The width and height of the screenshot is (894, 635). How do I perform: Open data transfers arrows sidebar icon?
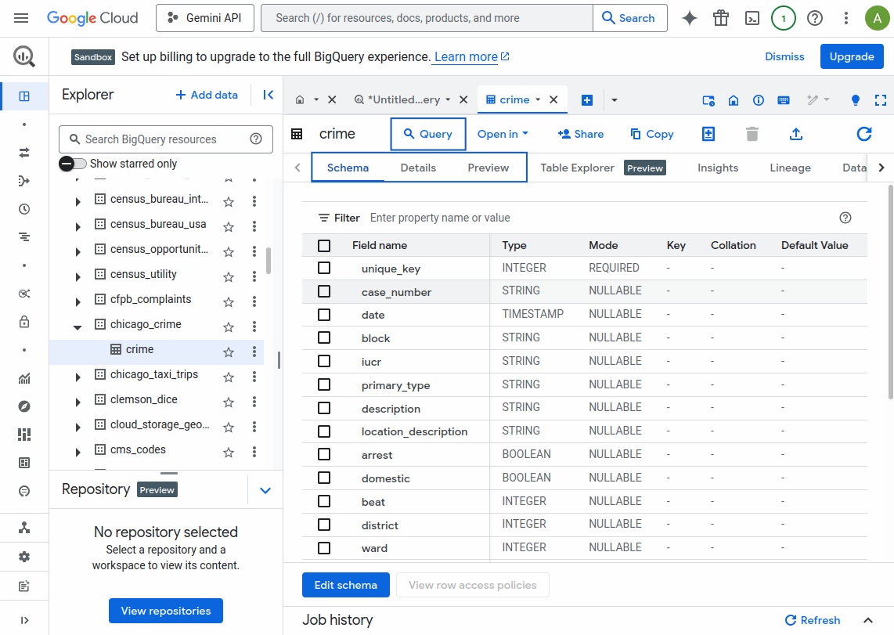coord(24,153)
